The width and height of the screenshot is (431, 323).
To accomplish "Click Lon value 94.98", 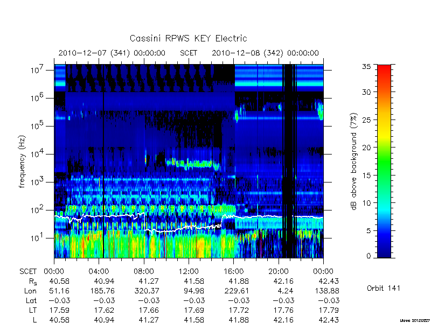I will click(x=194, y=291).
